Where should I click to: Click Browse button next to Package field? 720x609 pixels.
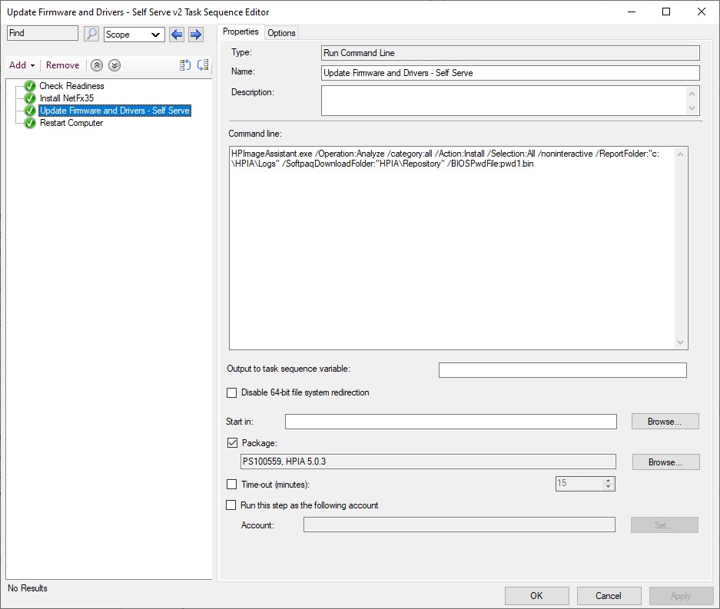(665, 462)
